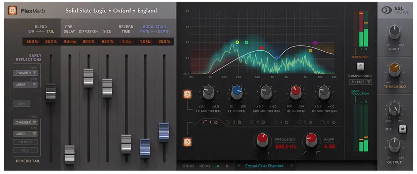Image resolution: width=417 pixels, height=174 pixels.
Task: Go to previous preset with left arrow
Action: (x=238, y=166)
